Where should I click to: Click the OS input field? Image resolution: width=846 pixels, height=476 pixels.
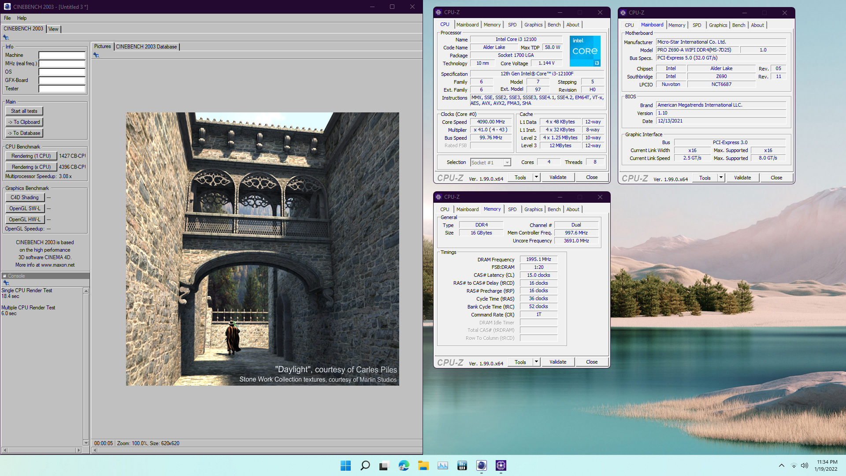(62, 72)
